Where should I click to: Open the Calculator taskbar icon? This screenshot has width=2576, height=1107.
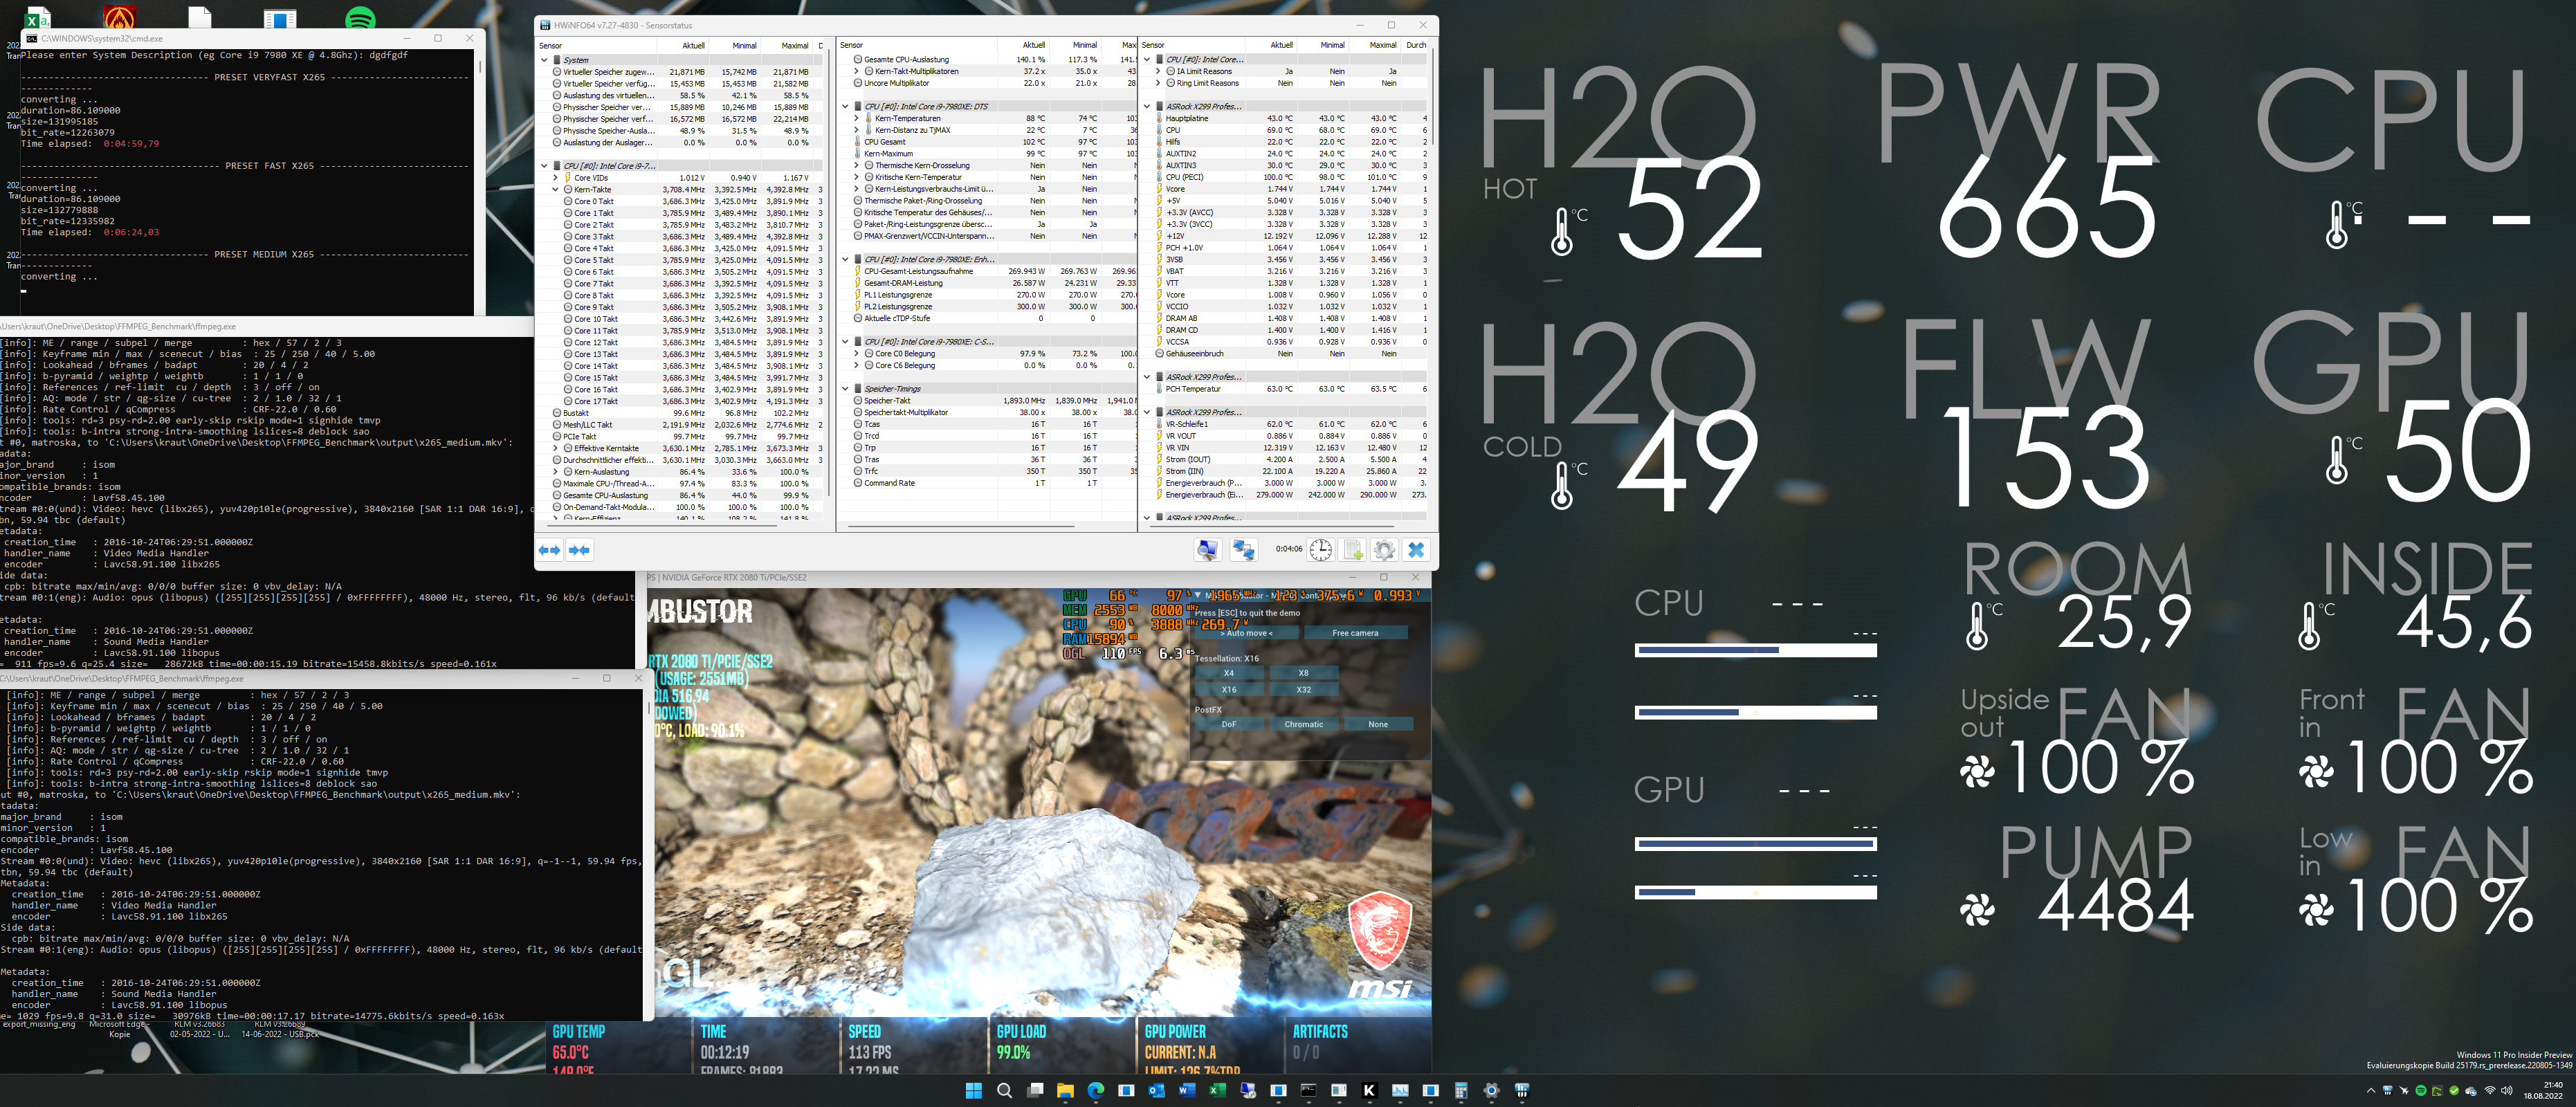click(x=1461, y=1090)
